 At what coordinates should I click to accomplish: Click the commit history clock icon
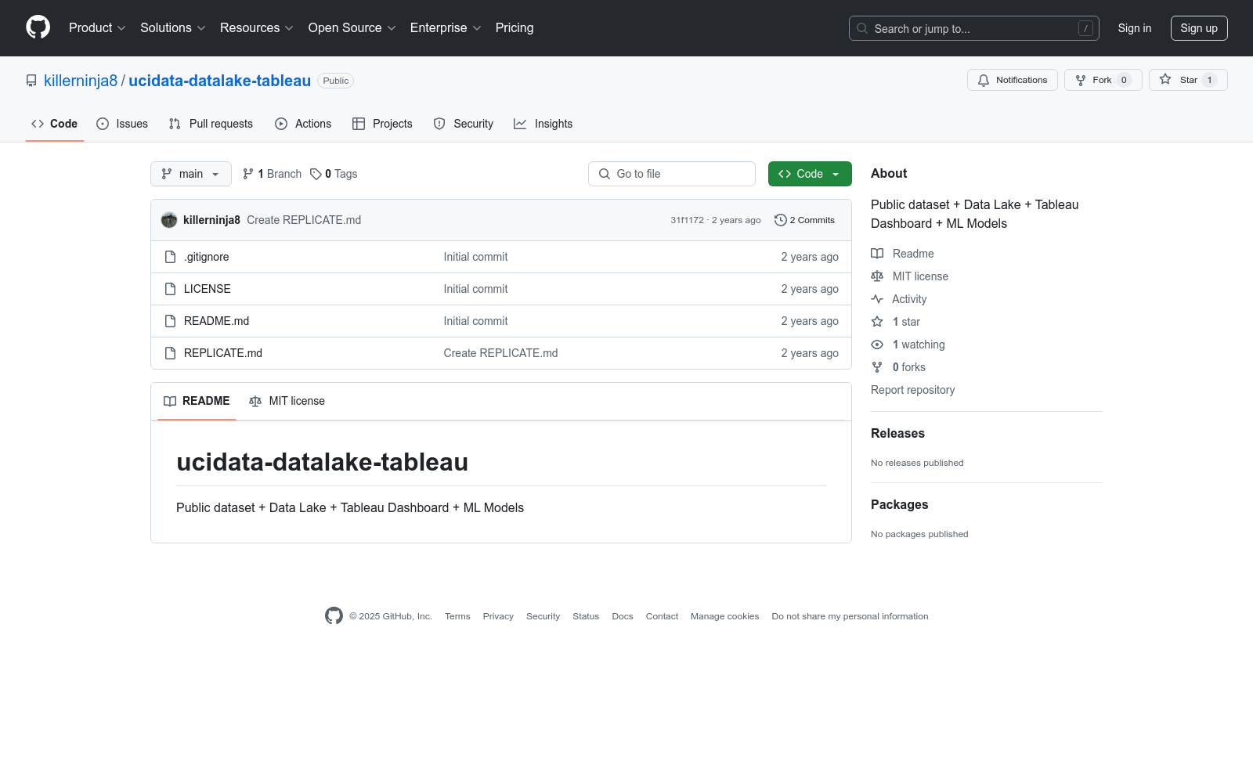click(x=780, y=220)
